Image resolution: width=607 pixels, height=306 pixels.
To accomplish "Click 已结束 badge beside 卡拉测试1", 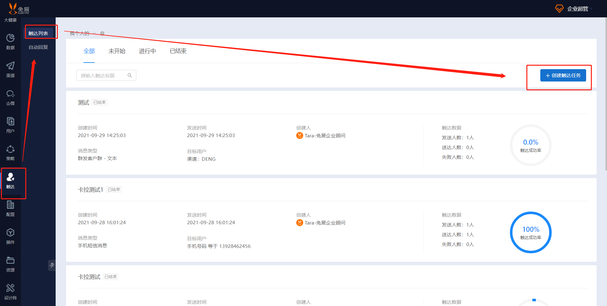I will coord(114,189).
